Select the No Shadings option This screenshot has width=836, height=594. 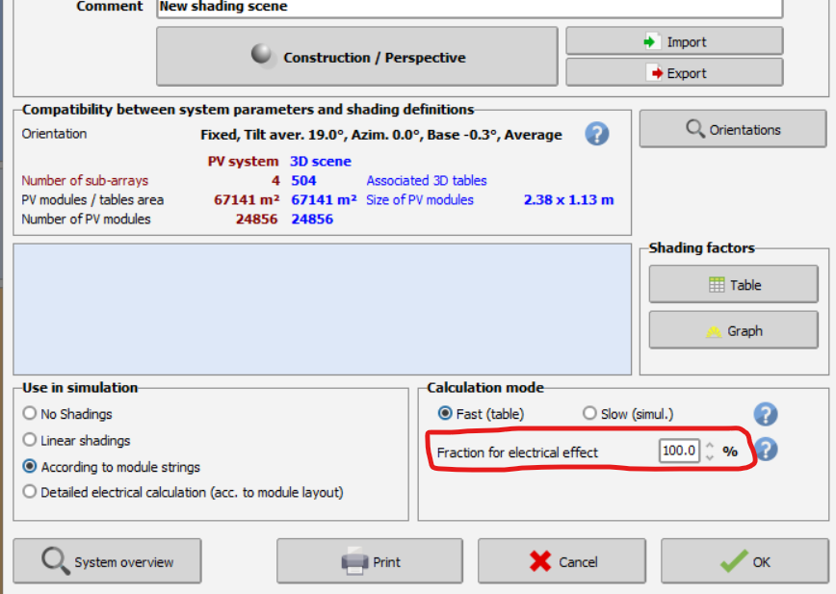31,414
